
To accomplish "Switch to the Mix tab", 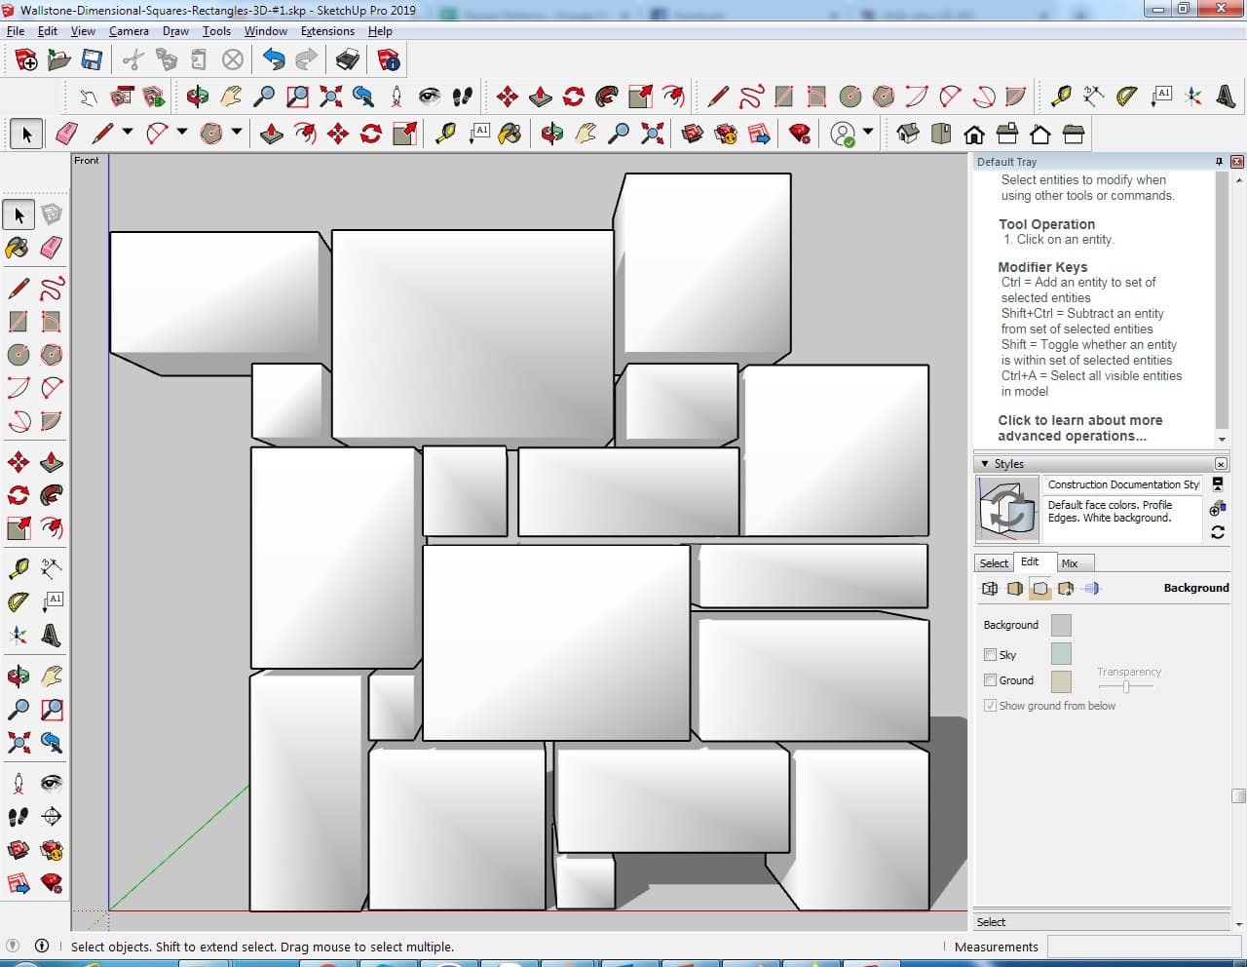I will tap(1070, 563).
